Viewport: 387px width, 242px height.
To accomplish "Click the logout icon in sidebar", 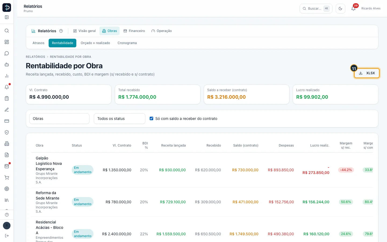I will click(7, 236).
